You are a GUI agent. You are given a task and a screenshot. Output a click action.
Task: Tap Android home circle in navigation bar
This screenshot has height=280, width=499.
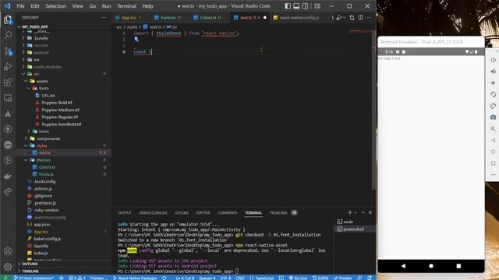tap(431, 266)
